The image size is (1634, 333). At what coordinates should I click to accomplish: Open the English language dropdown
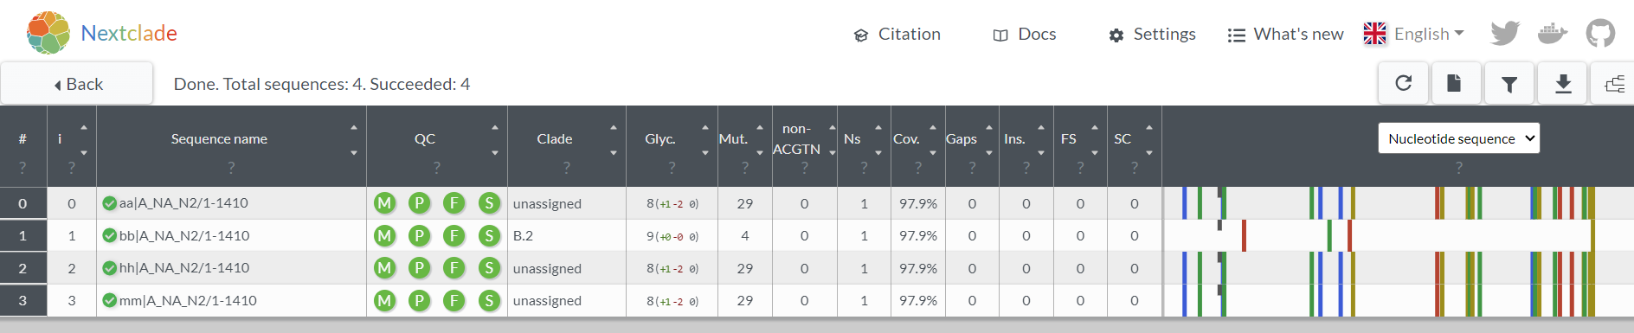(x=1414, y=34)
